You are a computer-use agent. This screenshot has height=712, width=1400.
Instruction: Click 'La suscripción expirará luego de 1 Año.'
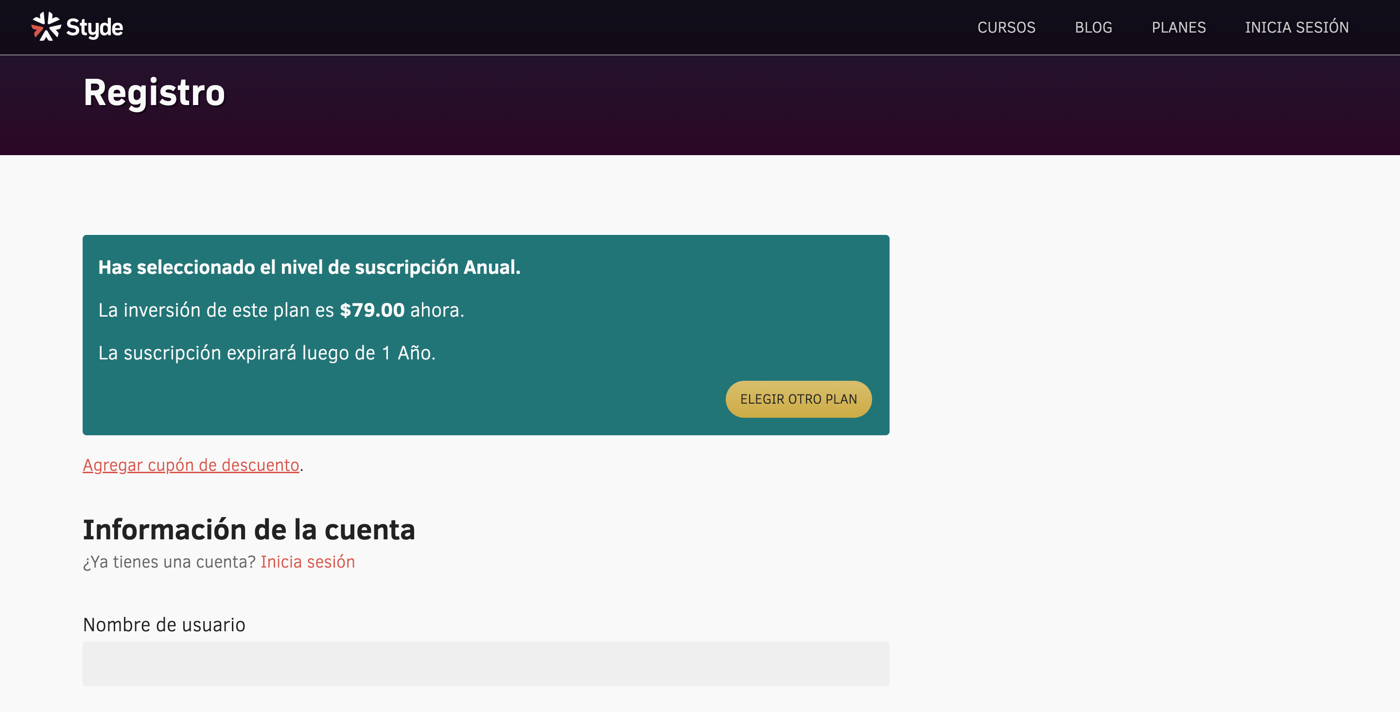267,353
